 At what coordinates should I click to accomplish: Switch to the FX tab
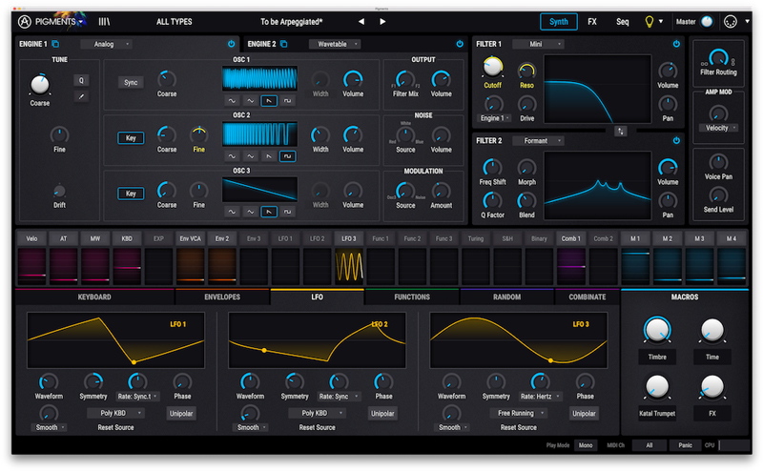coord(591,21)
